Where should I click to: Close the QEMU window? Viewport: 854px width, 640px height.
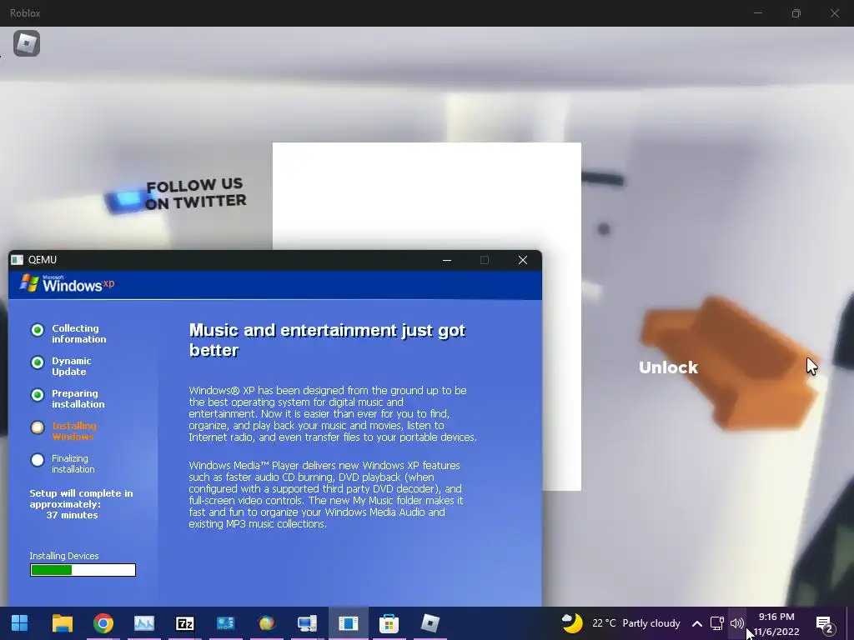523,260
